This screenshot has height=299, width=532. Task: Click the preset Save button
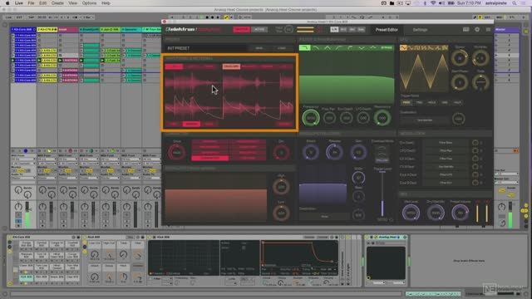[x=259, y=48]
